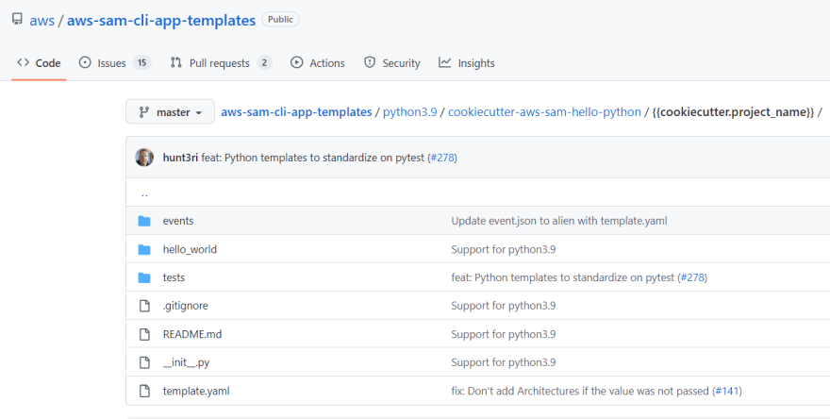Click the events folder icon
This screenshot has width=830, height=419.
(x=144, y=221)
